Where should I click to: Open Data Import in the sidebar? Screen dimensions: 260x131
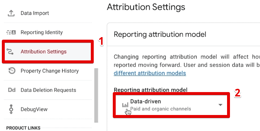click(48, 13)
